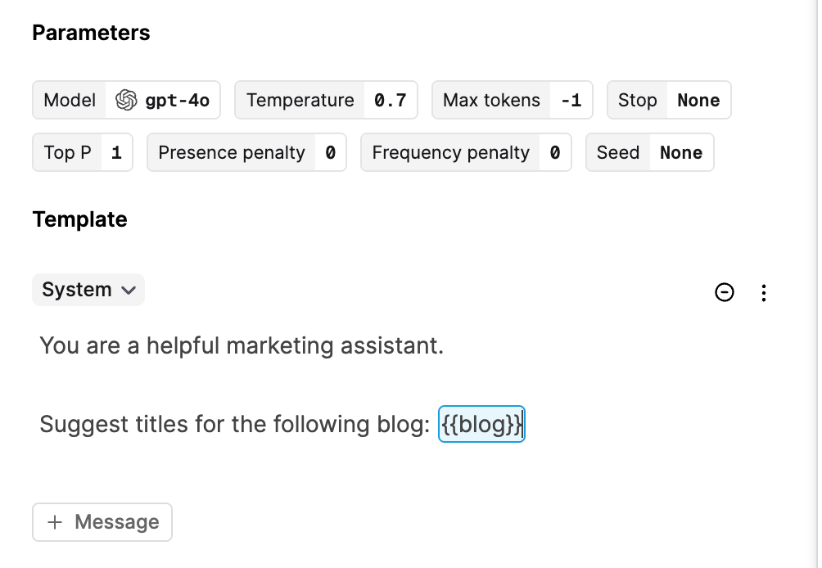Click the gpt-4o model name

tap(178, 99)
